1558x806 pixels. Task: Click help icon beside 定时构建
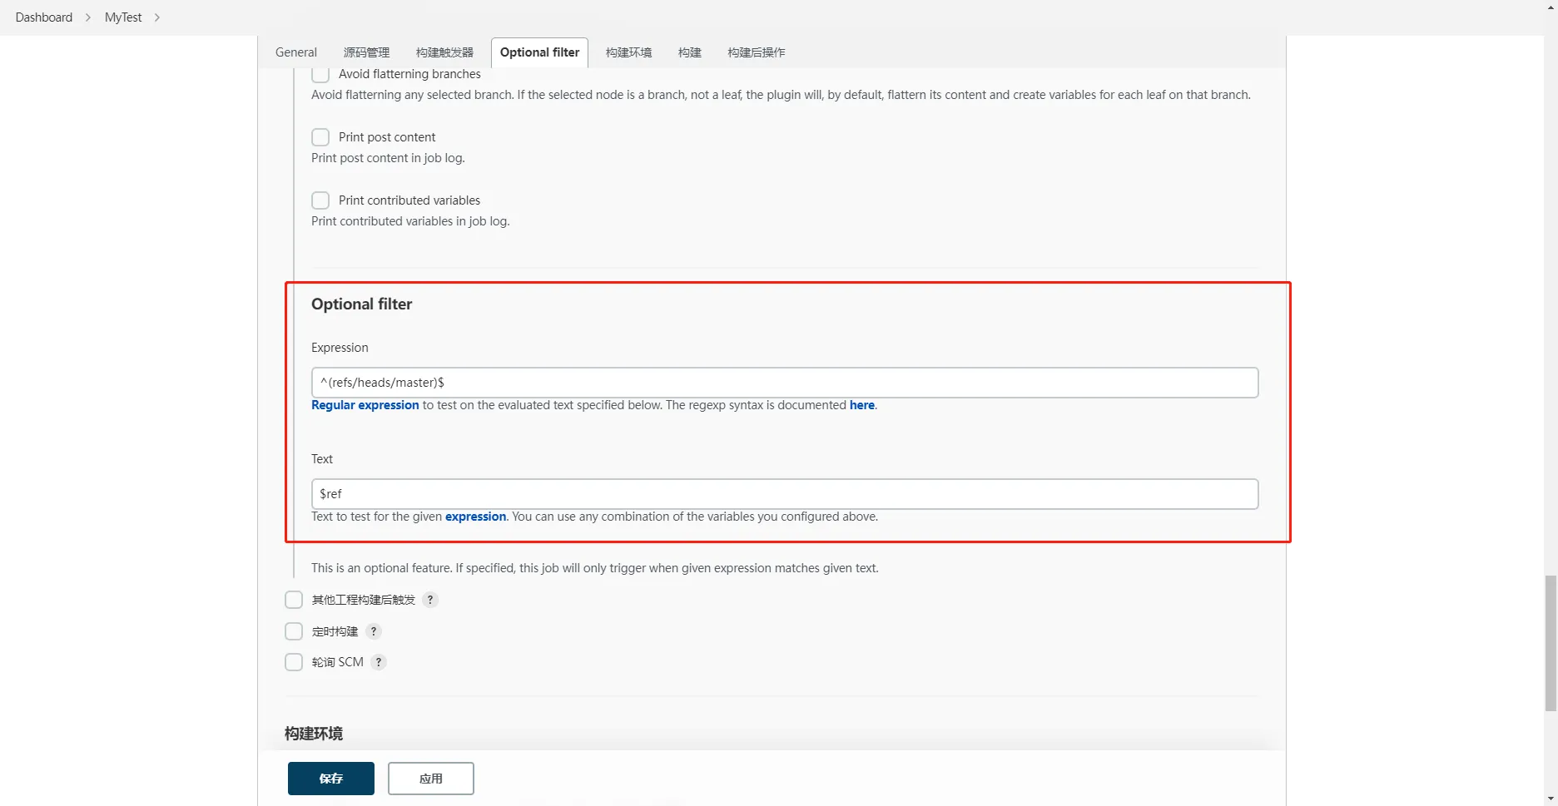tap(374, 631)
